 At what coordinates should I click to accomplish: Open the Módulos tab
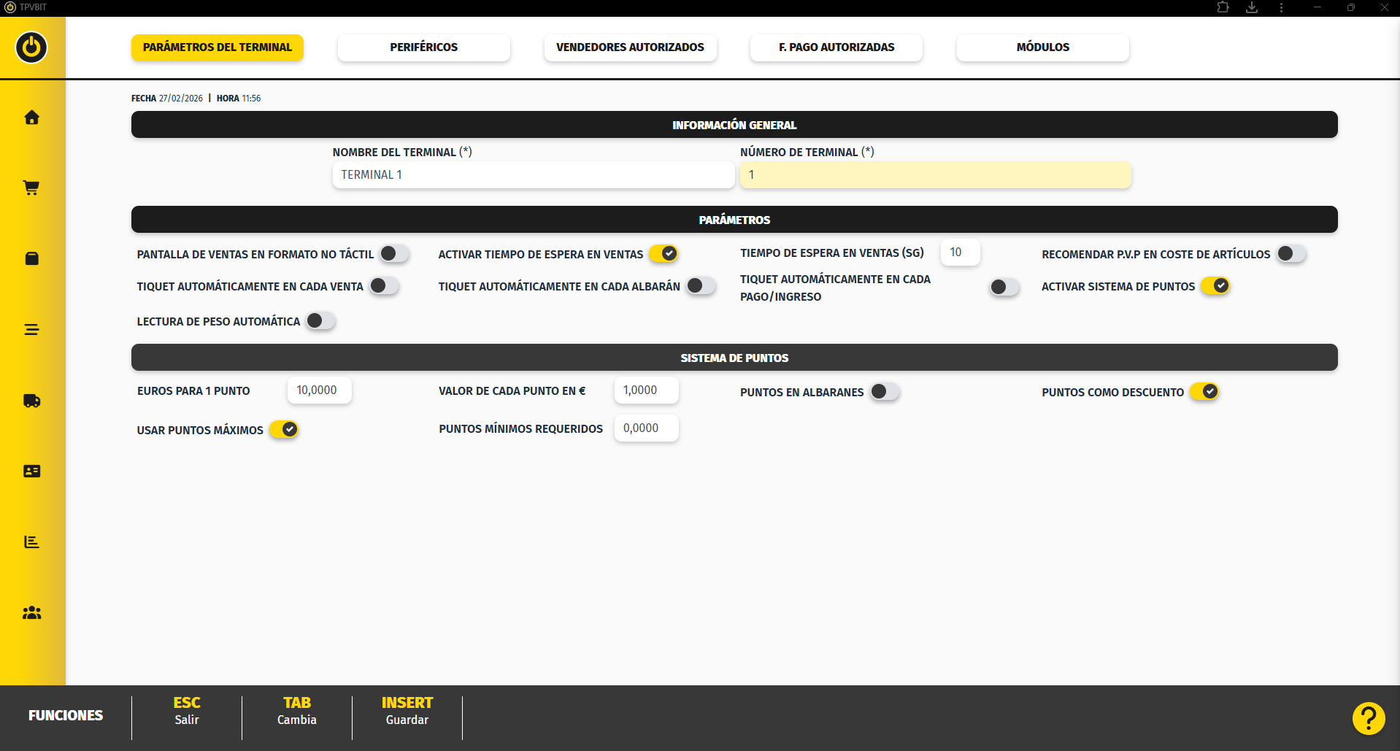click(1042, 47)
